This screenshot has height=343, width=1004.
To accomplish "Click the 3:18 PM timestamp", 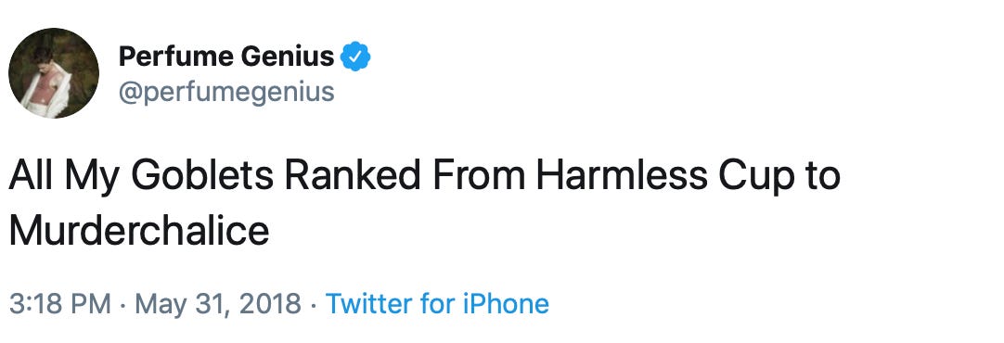I will point(60,303).
